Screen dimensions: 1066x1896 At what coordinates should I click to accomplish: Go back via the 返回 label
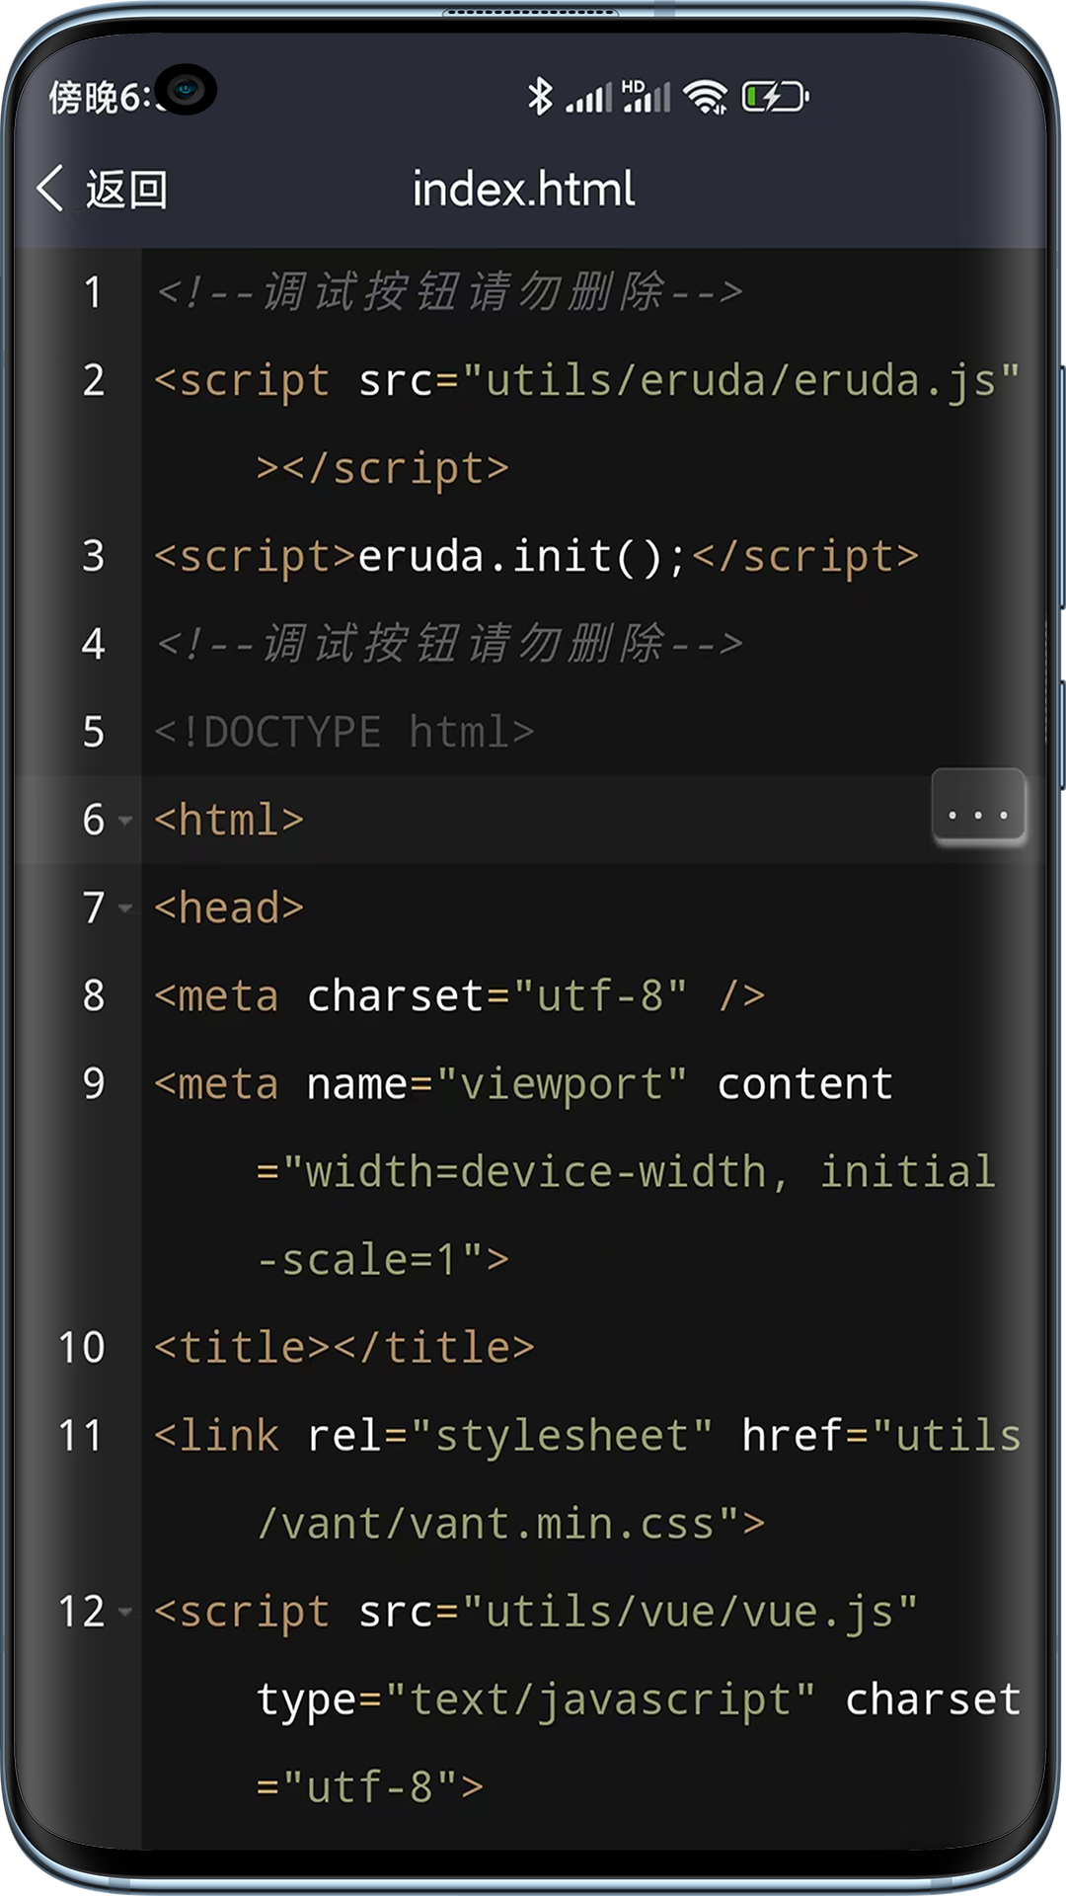click(x=126, y=189)
